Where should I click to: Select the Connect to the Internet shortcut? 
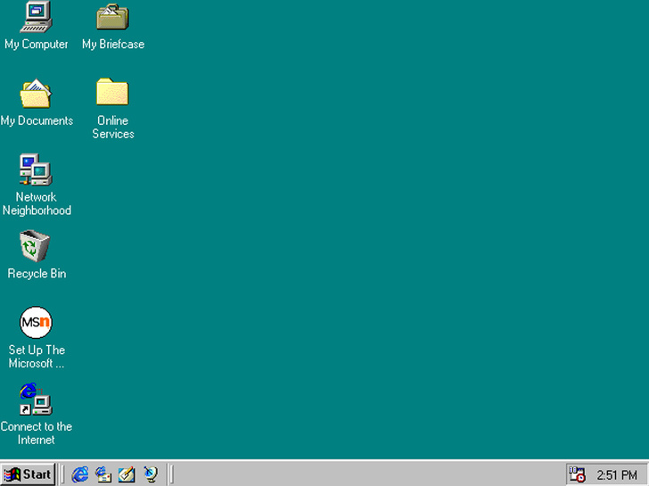tap(36, 400)
